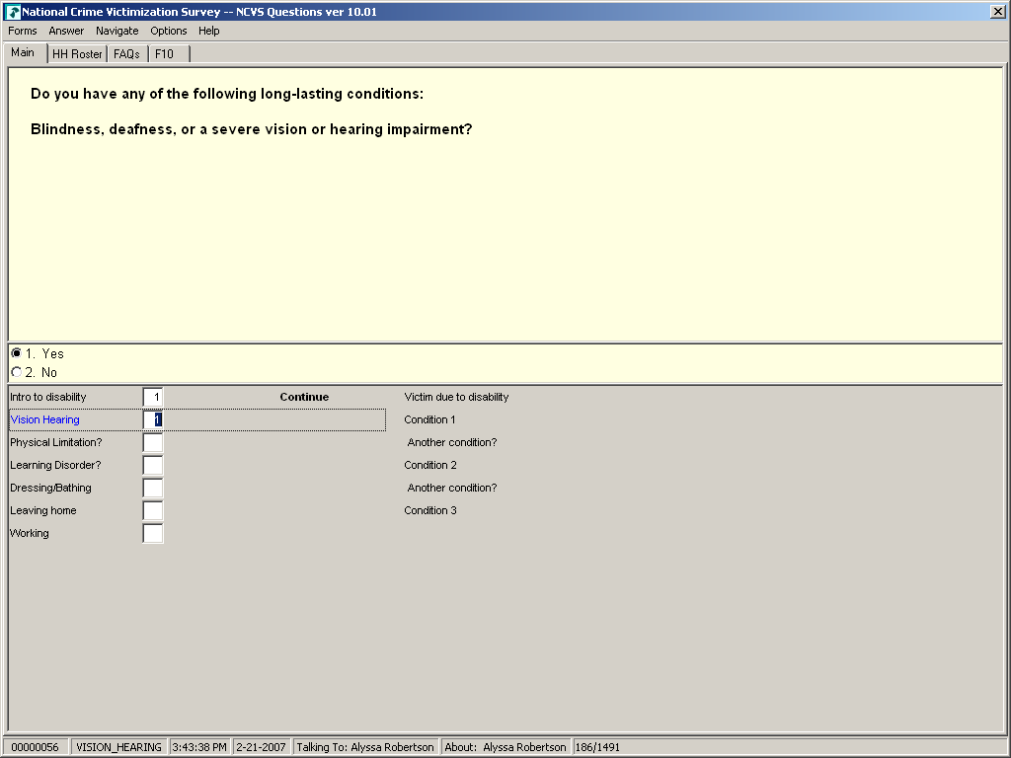1011x758 pixels.
Task: Open the Forms menu
Action: tap(23, 31)
